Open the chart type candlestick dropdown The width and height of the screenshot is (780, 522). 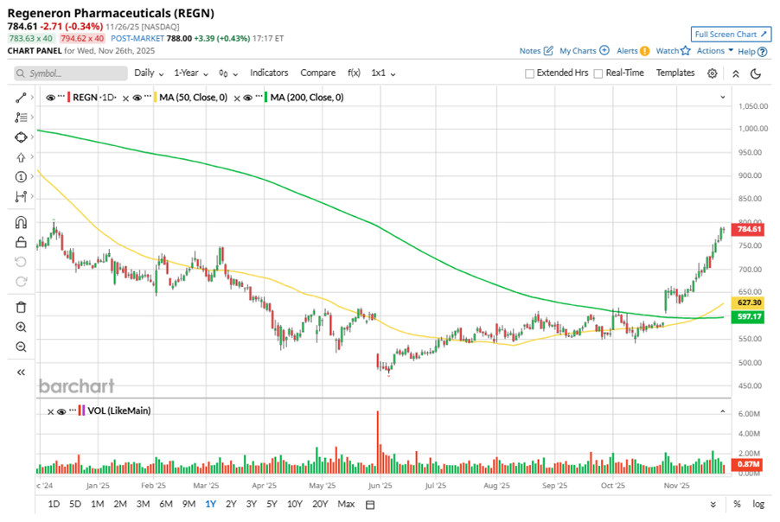[x=228, y=73]
